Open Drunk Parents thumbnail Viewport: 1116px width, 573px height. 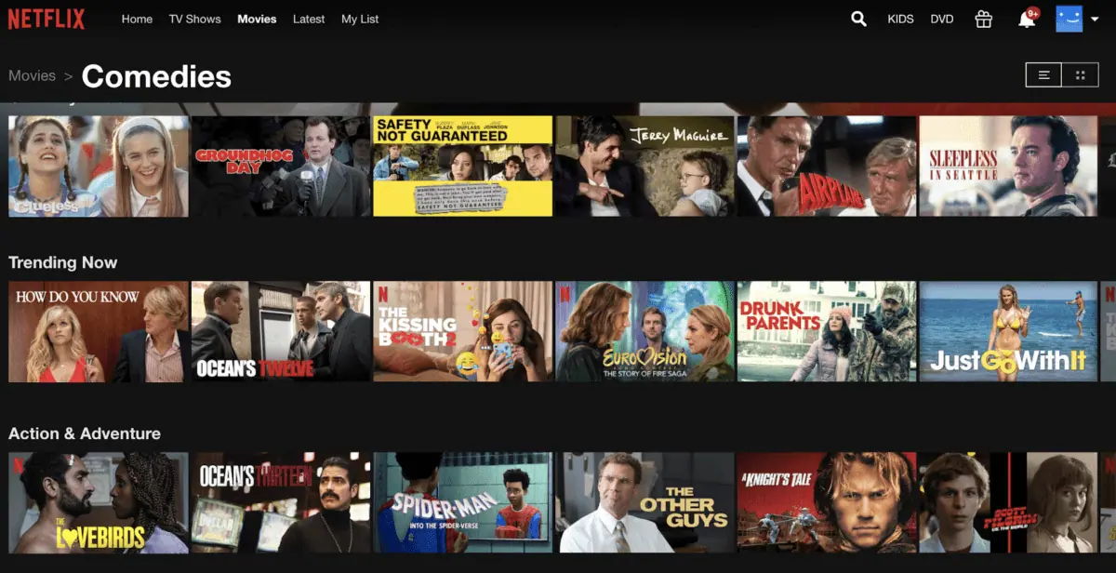(x=828, y=332)
